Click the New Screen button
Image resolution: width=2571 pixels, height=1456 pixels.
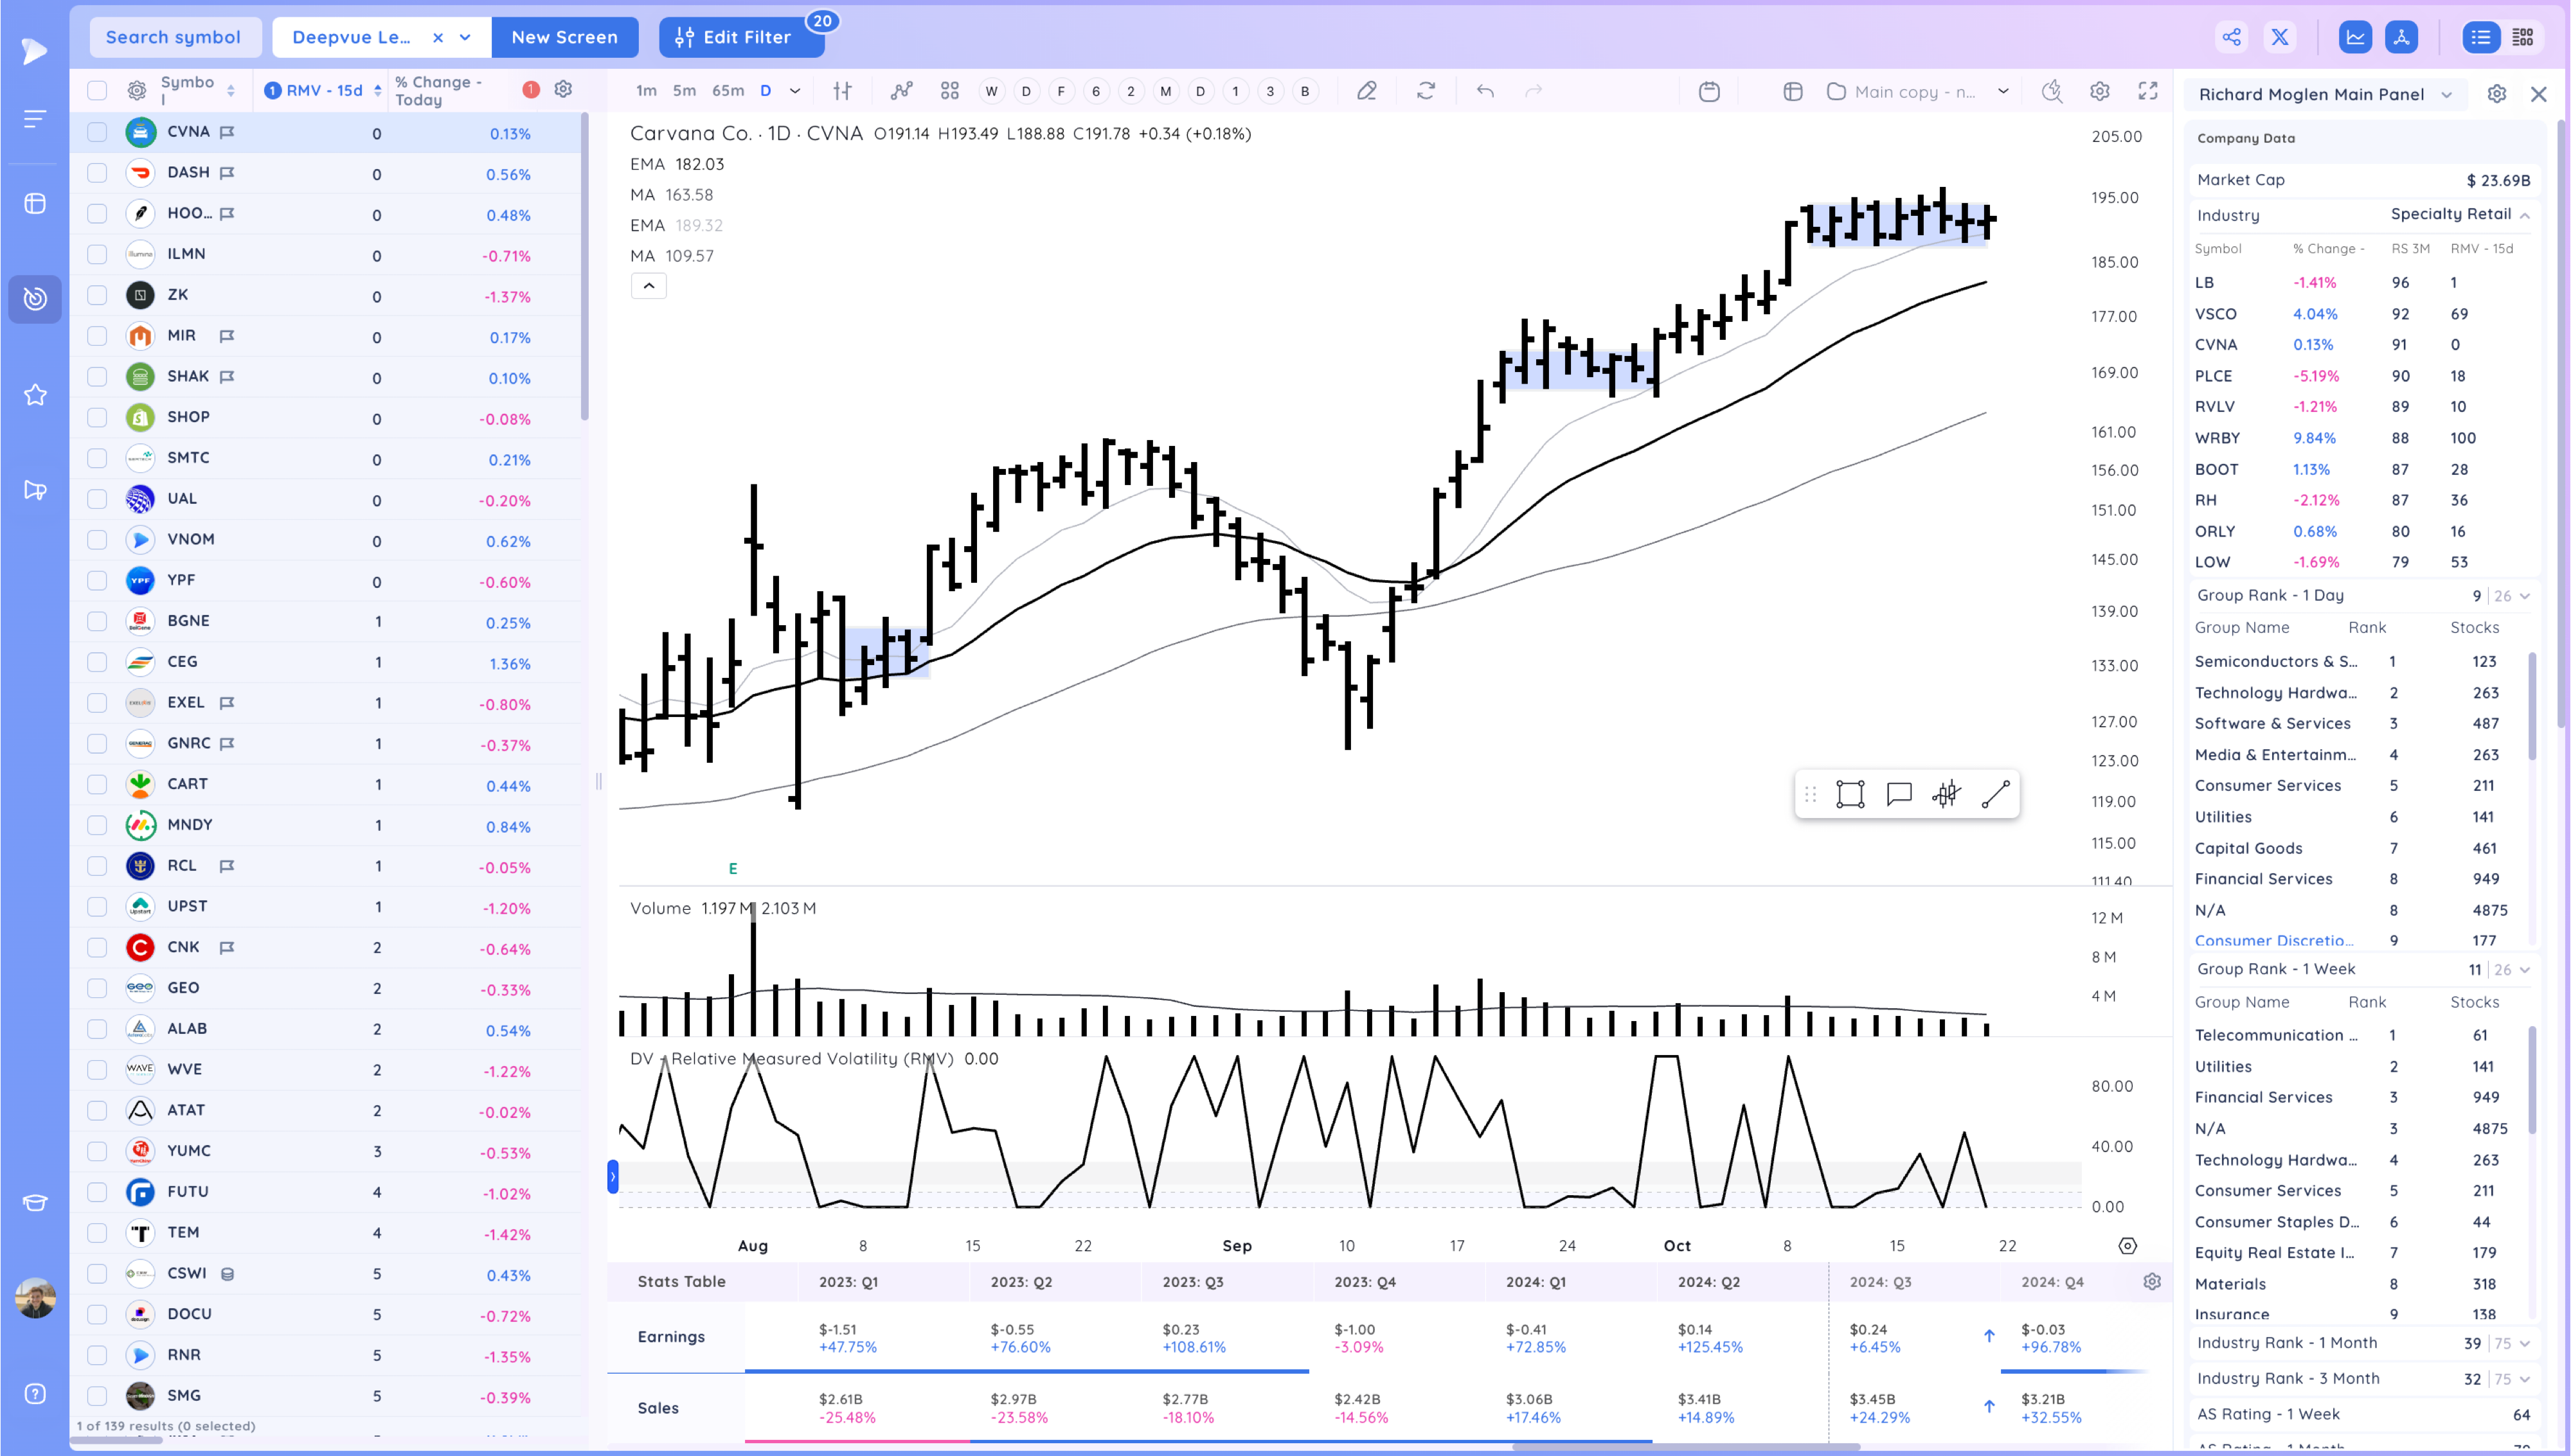564,37
